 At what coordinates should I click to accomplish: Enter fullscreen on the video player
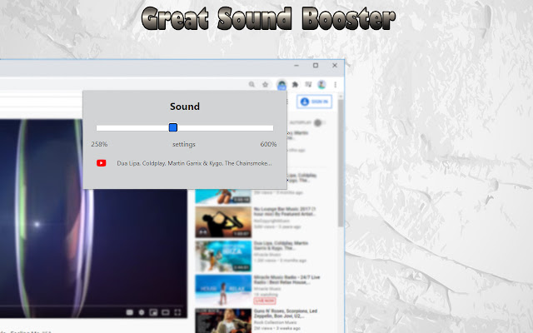tap(177, 312)
